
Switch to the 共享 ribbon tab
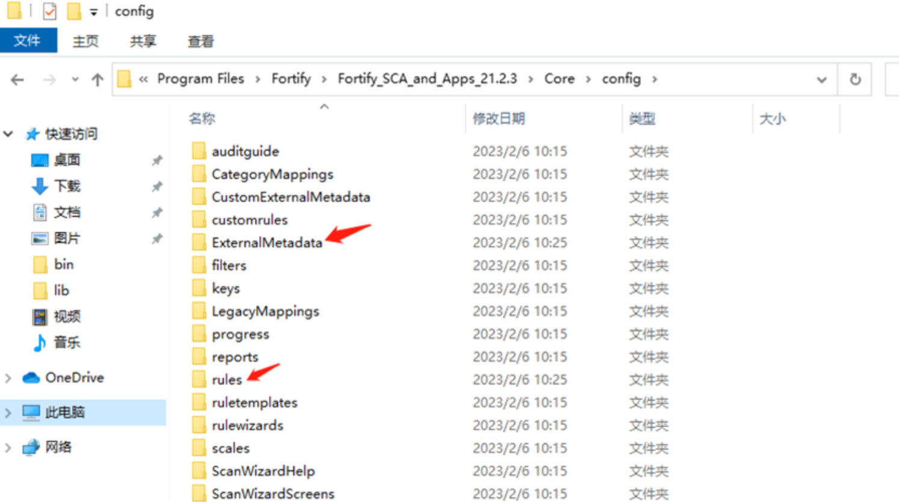click(143, 41)
